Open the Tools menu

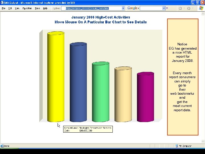point(37,8)
